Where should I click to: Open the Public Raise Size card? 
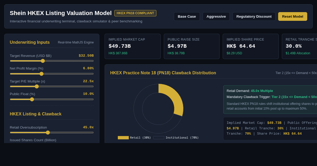tap(192, 46)
